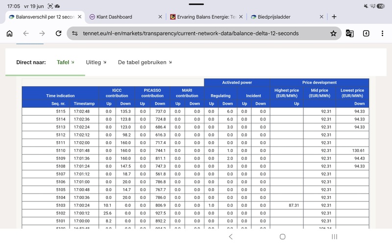Click the Highest price (EUR/MWh) header
Image resolution: width=392 pixels, height=245 pixels.
[x=287, y=93]
